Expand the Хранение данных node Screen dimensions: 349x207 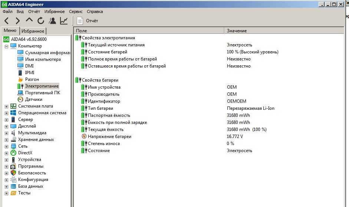pos(6,140)
